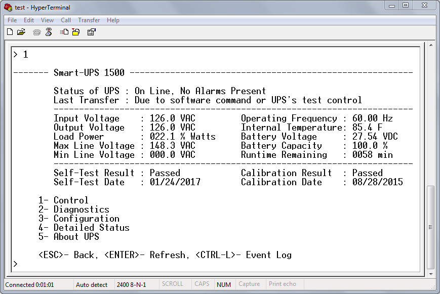The image size is (440, 294).
Task: Open the Call menu
Action: 66,20
